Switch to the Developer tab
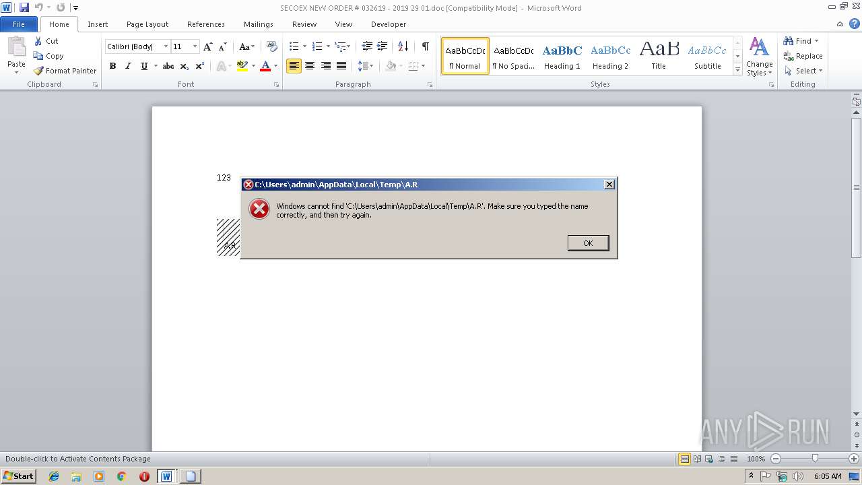The height and width of the screenshot is (485, 862). (x=389, y=24)
